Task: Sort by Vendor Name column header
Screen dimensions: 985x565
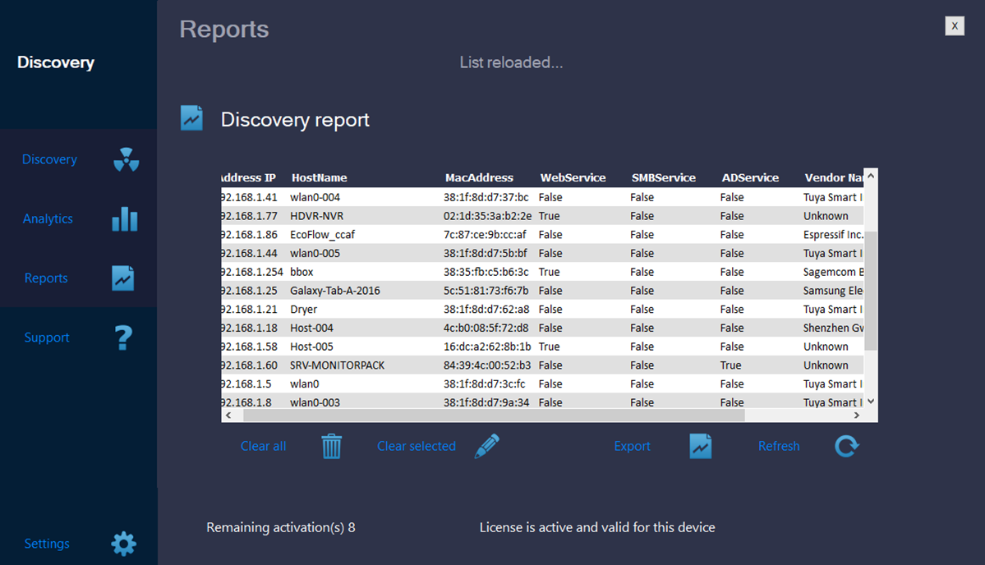Action: [x=833, y=177]
